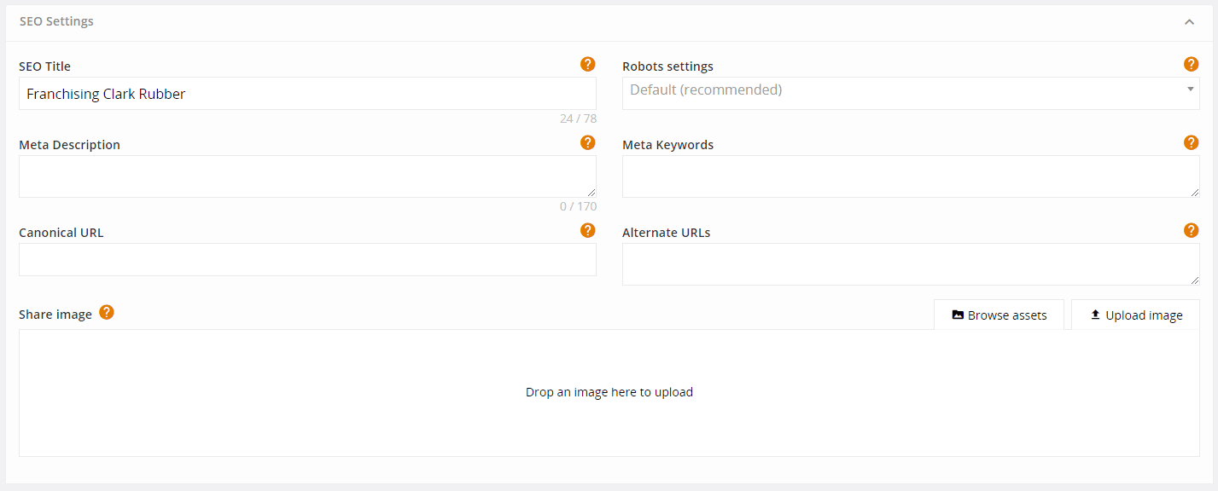Image resolution: width=1218 pixels, height=491 pixels.
Task: Focus the Meta Keywords textarea
Action: tap(911, 176)
